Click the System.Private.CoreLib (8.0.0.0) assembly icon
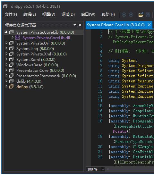The height and width of the screenshot is (175, 154). (12, 32)
